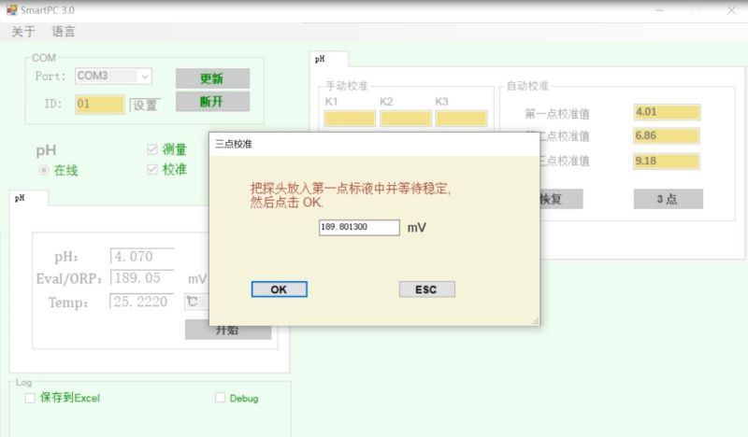Image resolution: width=748 pixels, height=437 pixels.
Task: Open the 关于 menu
Action: [22, 32]
